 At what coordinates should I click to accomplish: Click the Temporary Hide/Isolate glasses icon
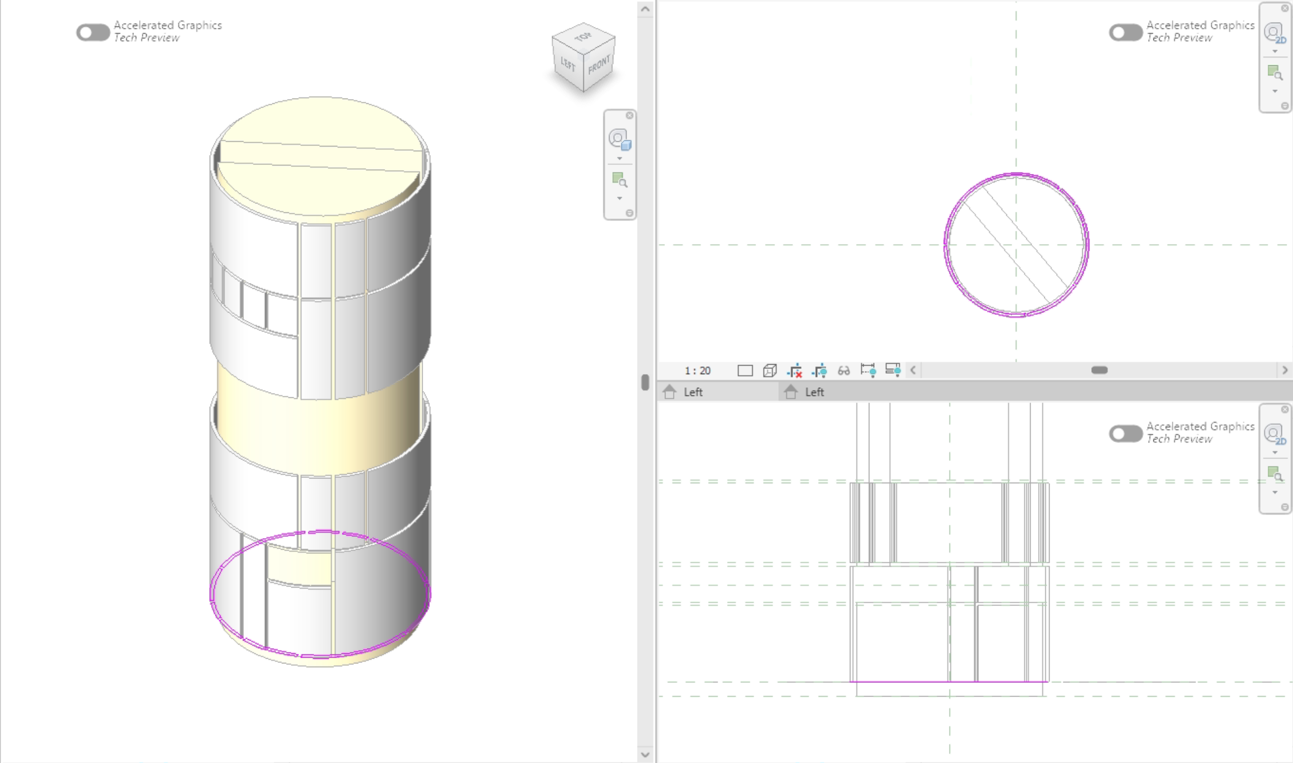[844, 370]
